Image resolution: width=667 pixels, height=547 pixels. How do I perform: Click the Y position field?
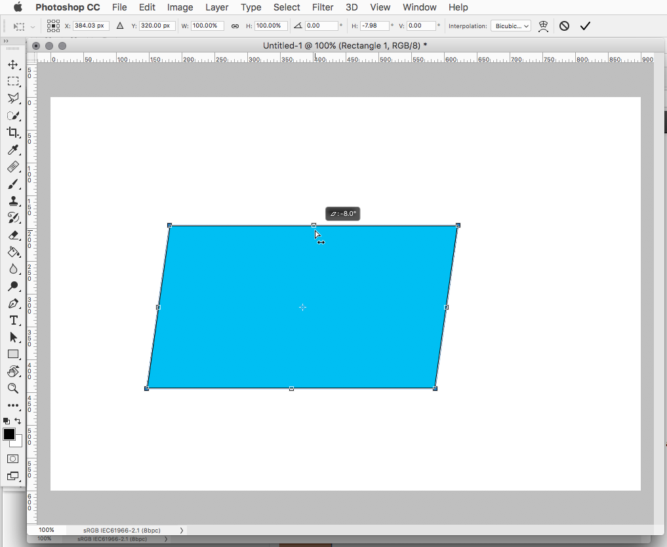pos(157,26)
